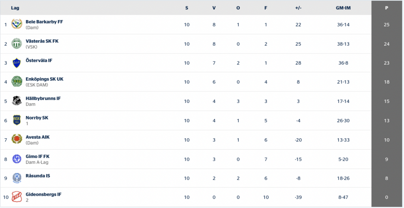
Task: Open the Bele Barkarby FF team link
Action: pyautogui.click(x=44, y=22)
